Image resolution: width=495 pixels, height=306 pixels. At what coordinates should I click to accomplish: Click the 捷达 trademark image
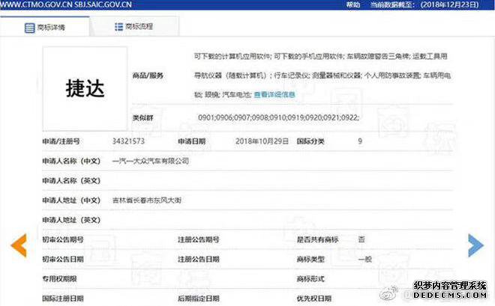point(85,88)
